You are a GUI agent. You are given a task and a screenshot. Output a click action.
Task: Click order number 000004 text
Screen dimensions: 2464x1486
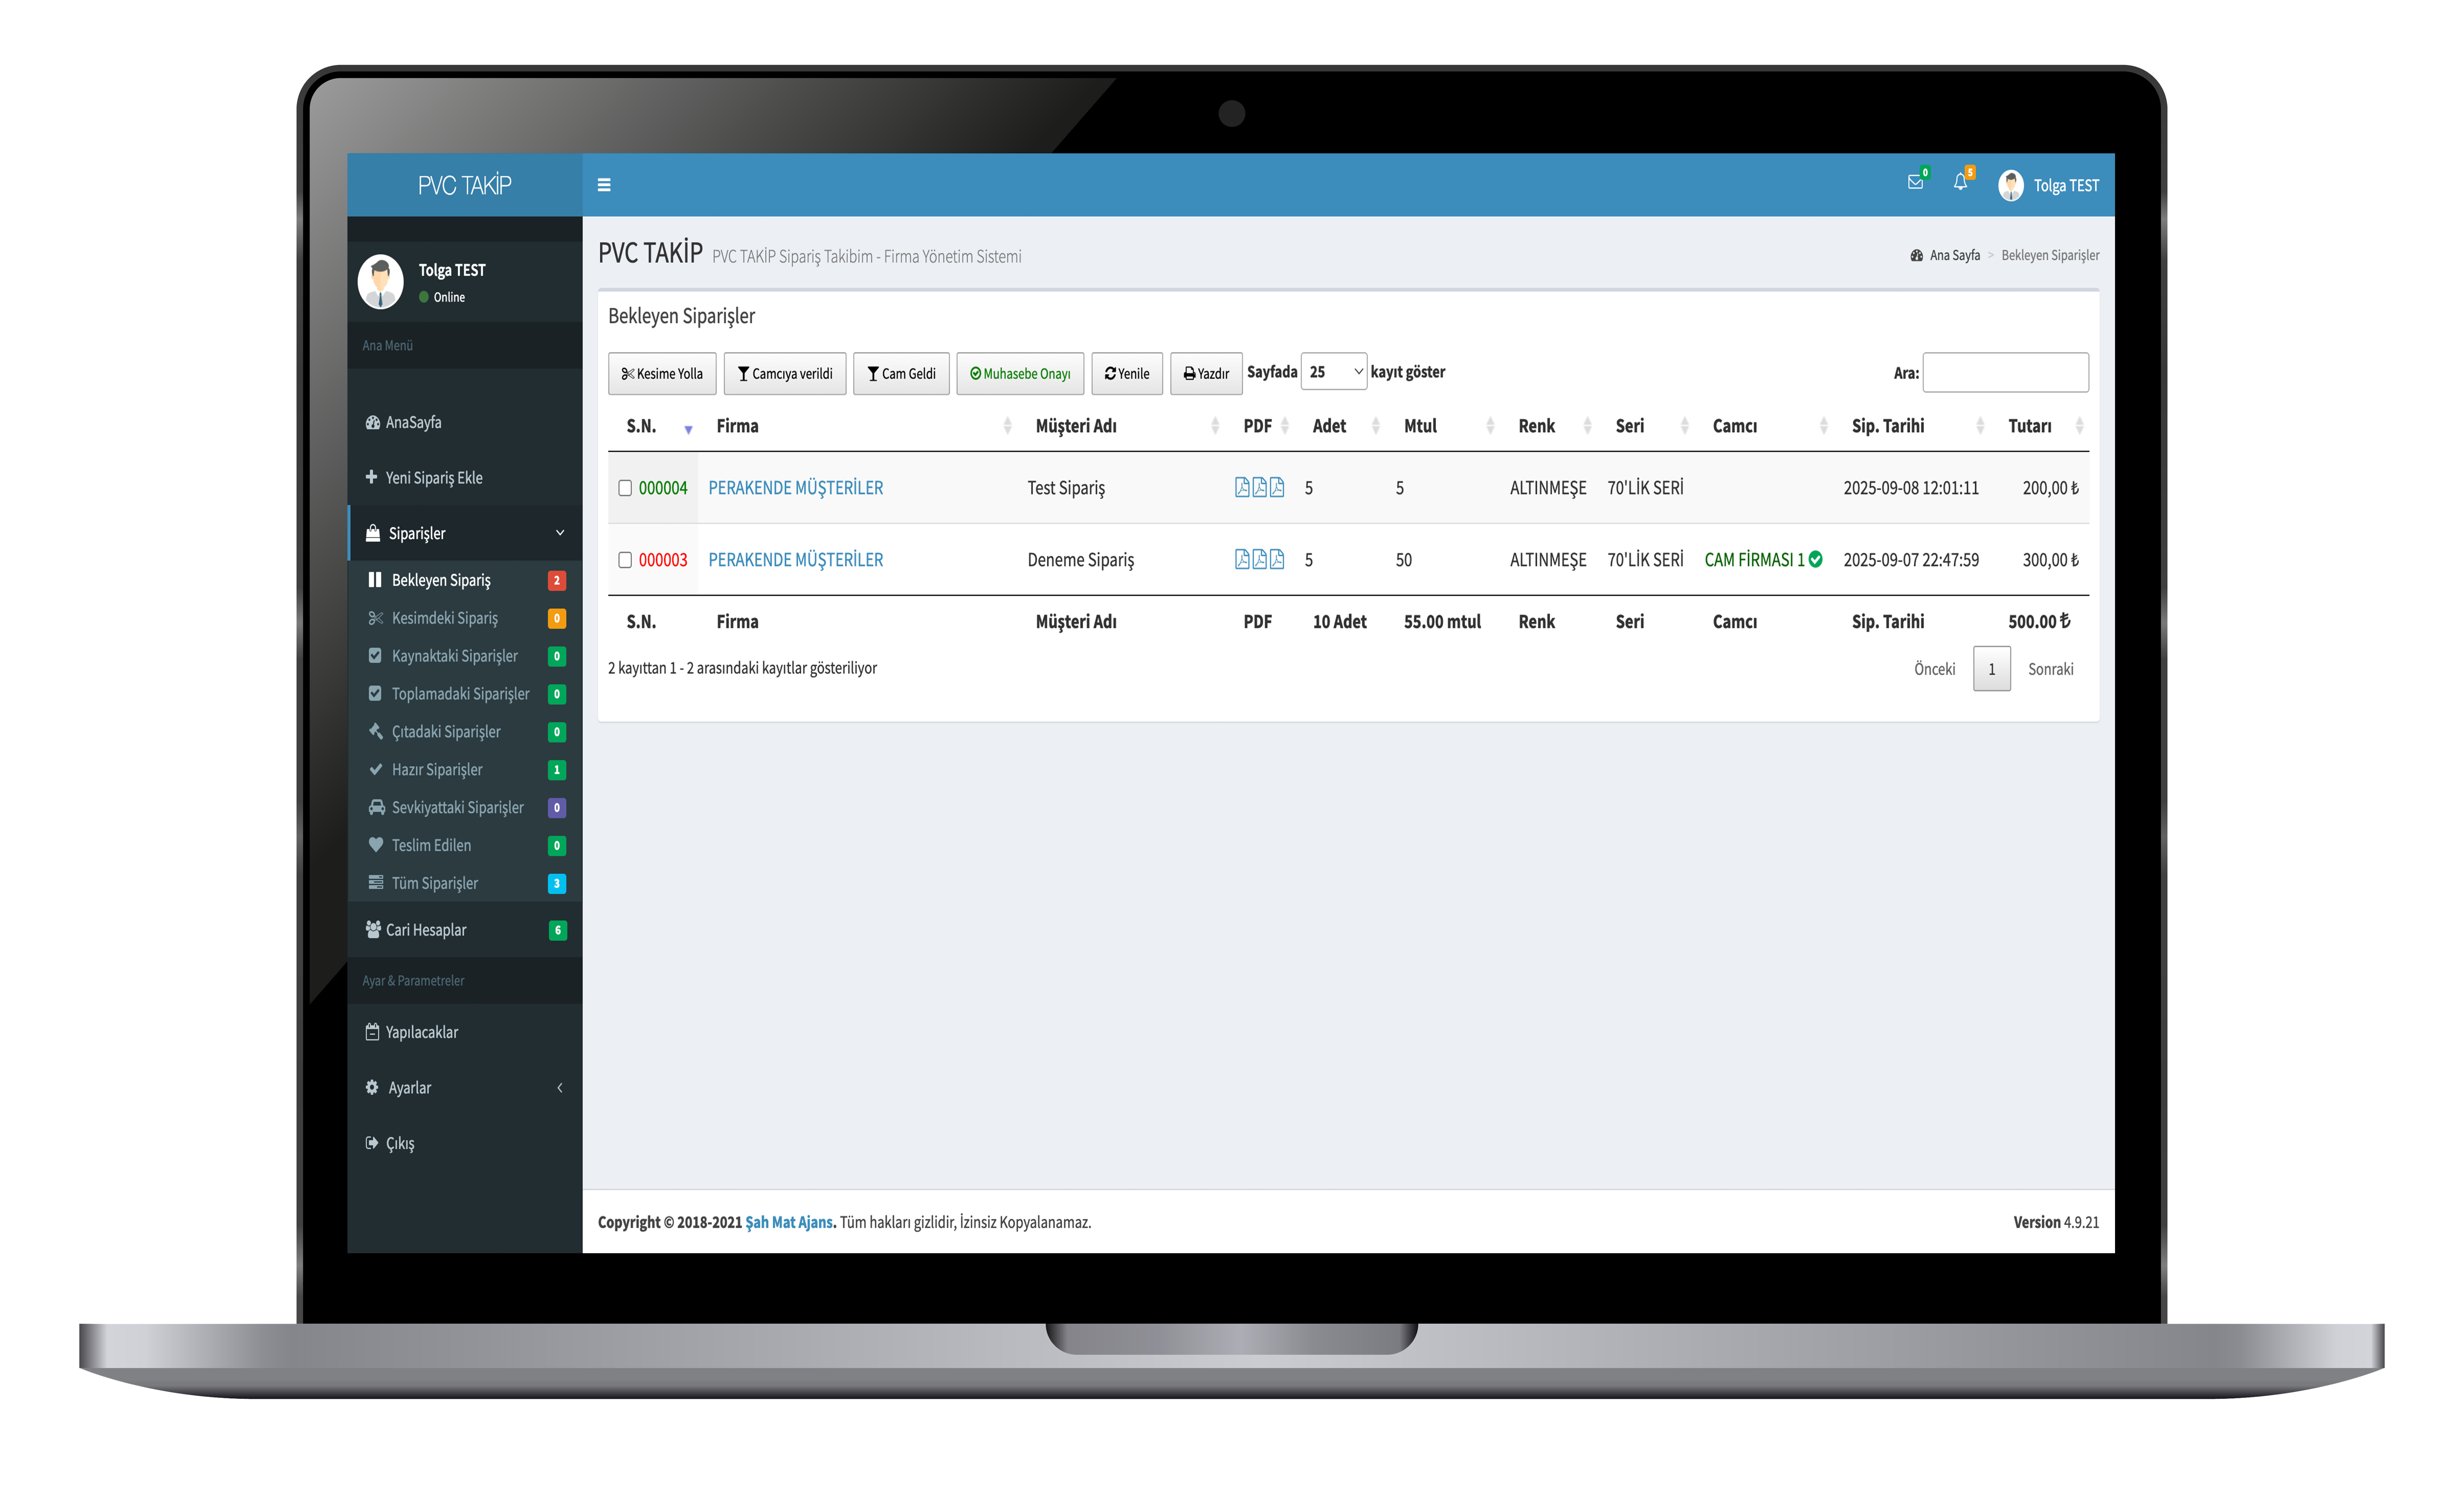[x=663, y=488]
